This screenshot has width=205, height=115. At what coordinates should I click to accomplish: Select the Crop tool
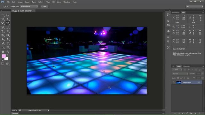point(3,23)
